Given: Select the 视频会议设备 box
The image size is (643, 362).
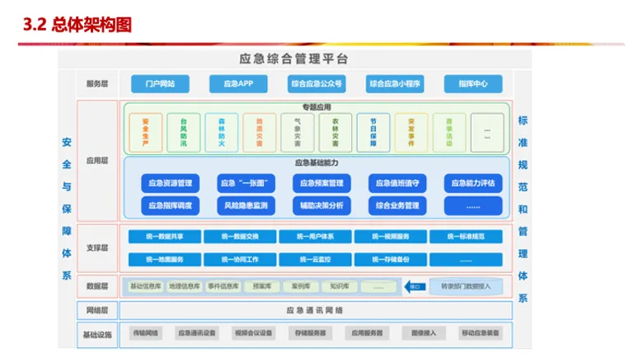Looking at the screenshot, I should click(x=253, y=333).
